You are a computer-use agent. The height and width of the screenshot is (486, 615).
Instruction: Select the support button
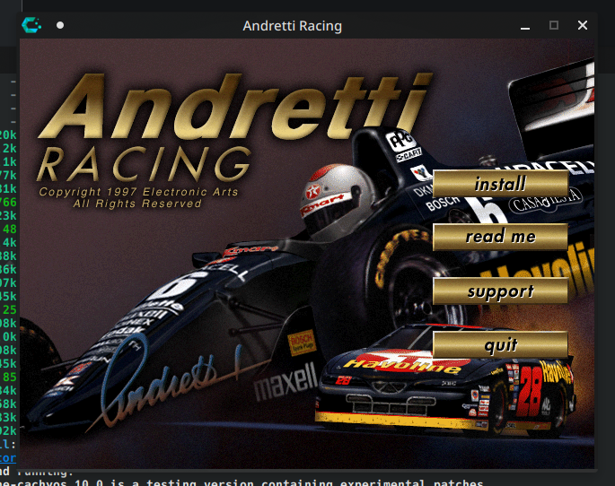[x=500, y=291]
